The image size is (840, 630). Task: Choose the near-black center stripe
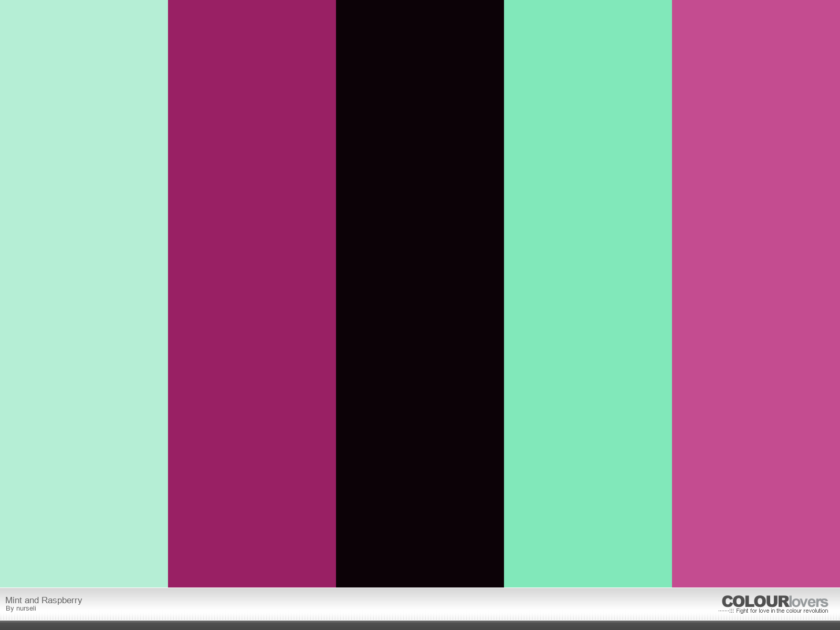[x=420, y=293]
